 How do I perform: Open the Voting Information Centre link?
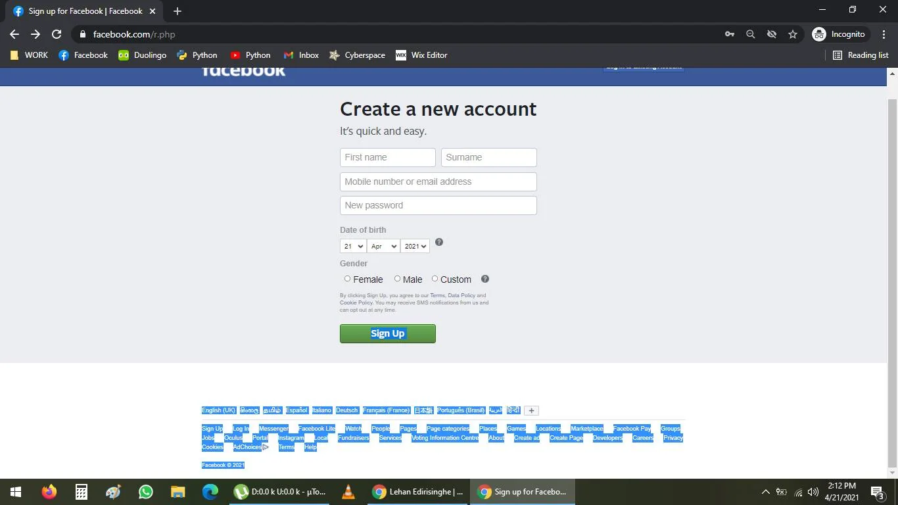tap(445, 438)
